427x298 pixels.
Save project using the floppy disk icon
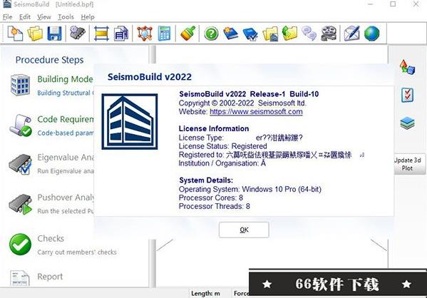(54, 34)
